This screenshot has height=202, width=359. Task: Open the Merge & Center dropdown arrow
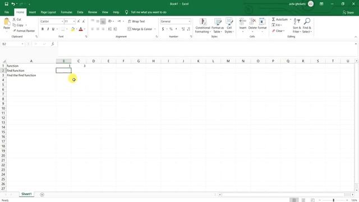coord(155,29)
